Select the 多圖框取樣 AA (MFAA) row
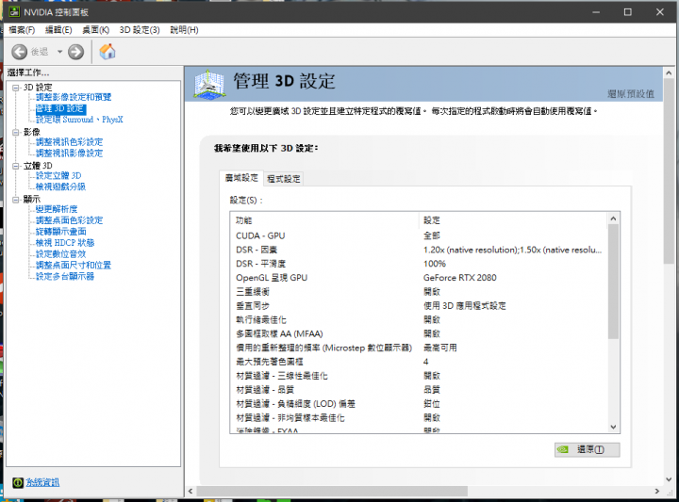Viewport: 679px width, 502px height. [x=419, y=334]
